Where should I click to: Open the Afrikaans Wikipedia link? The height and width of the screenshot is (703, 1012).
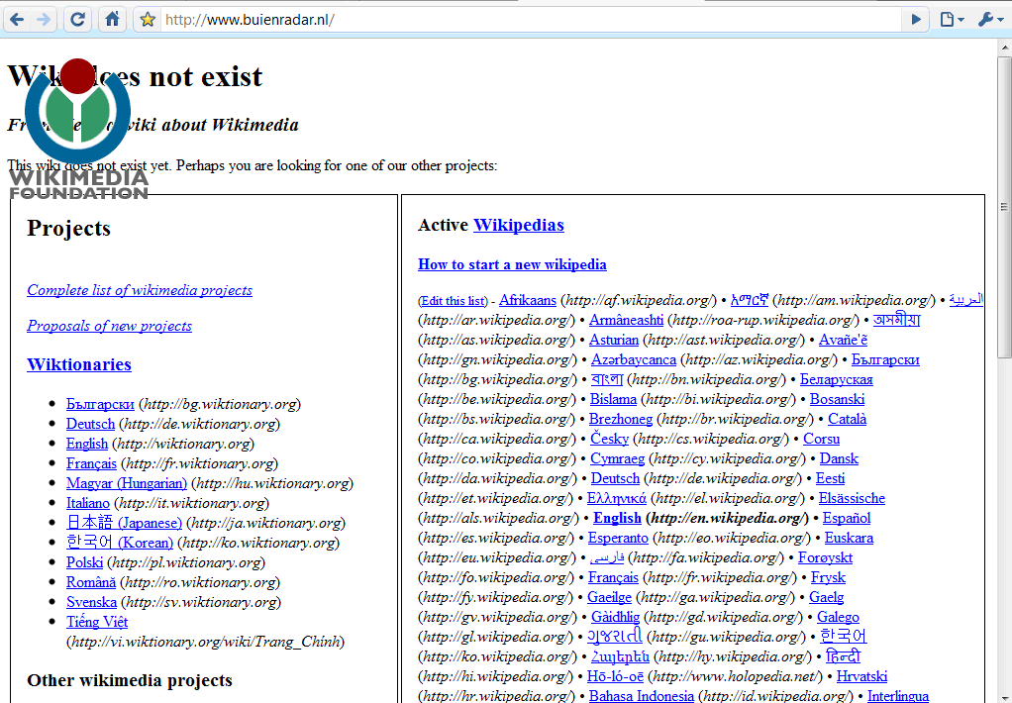click(528, 300)
